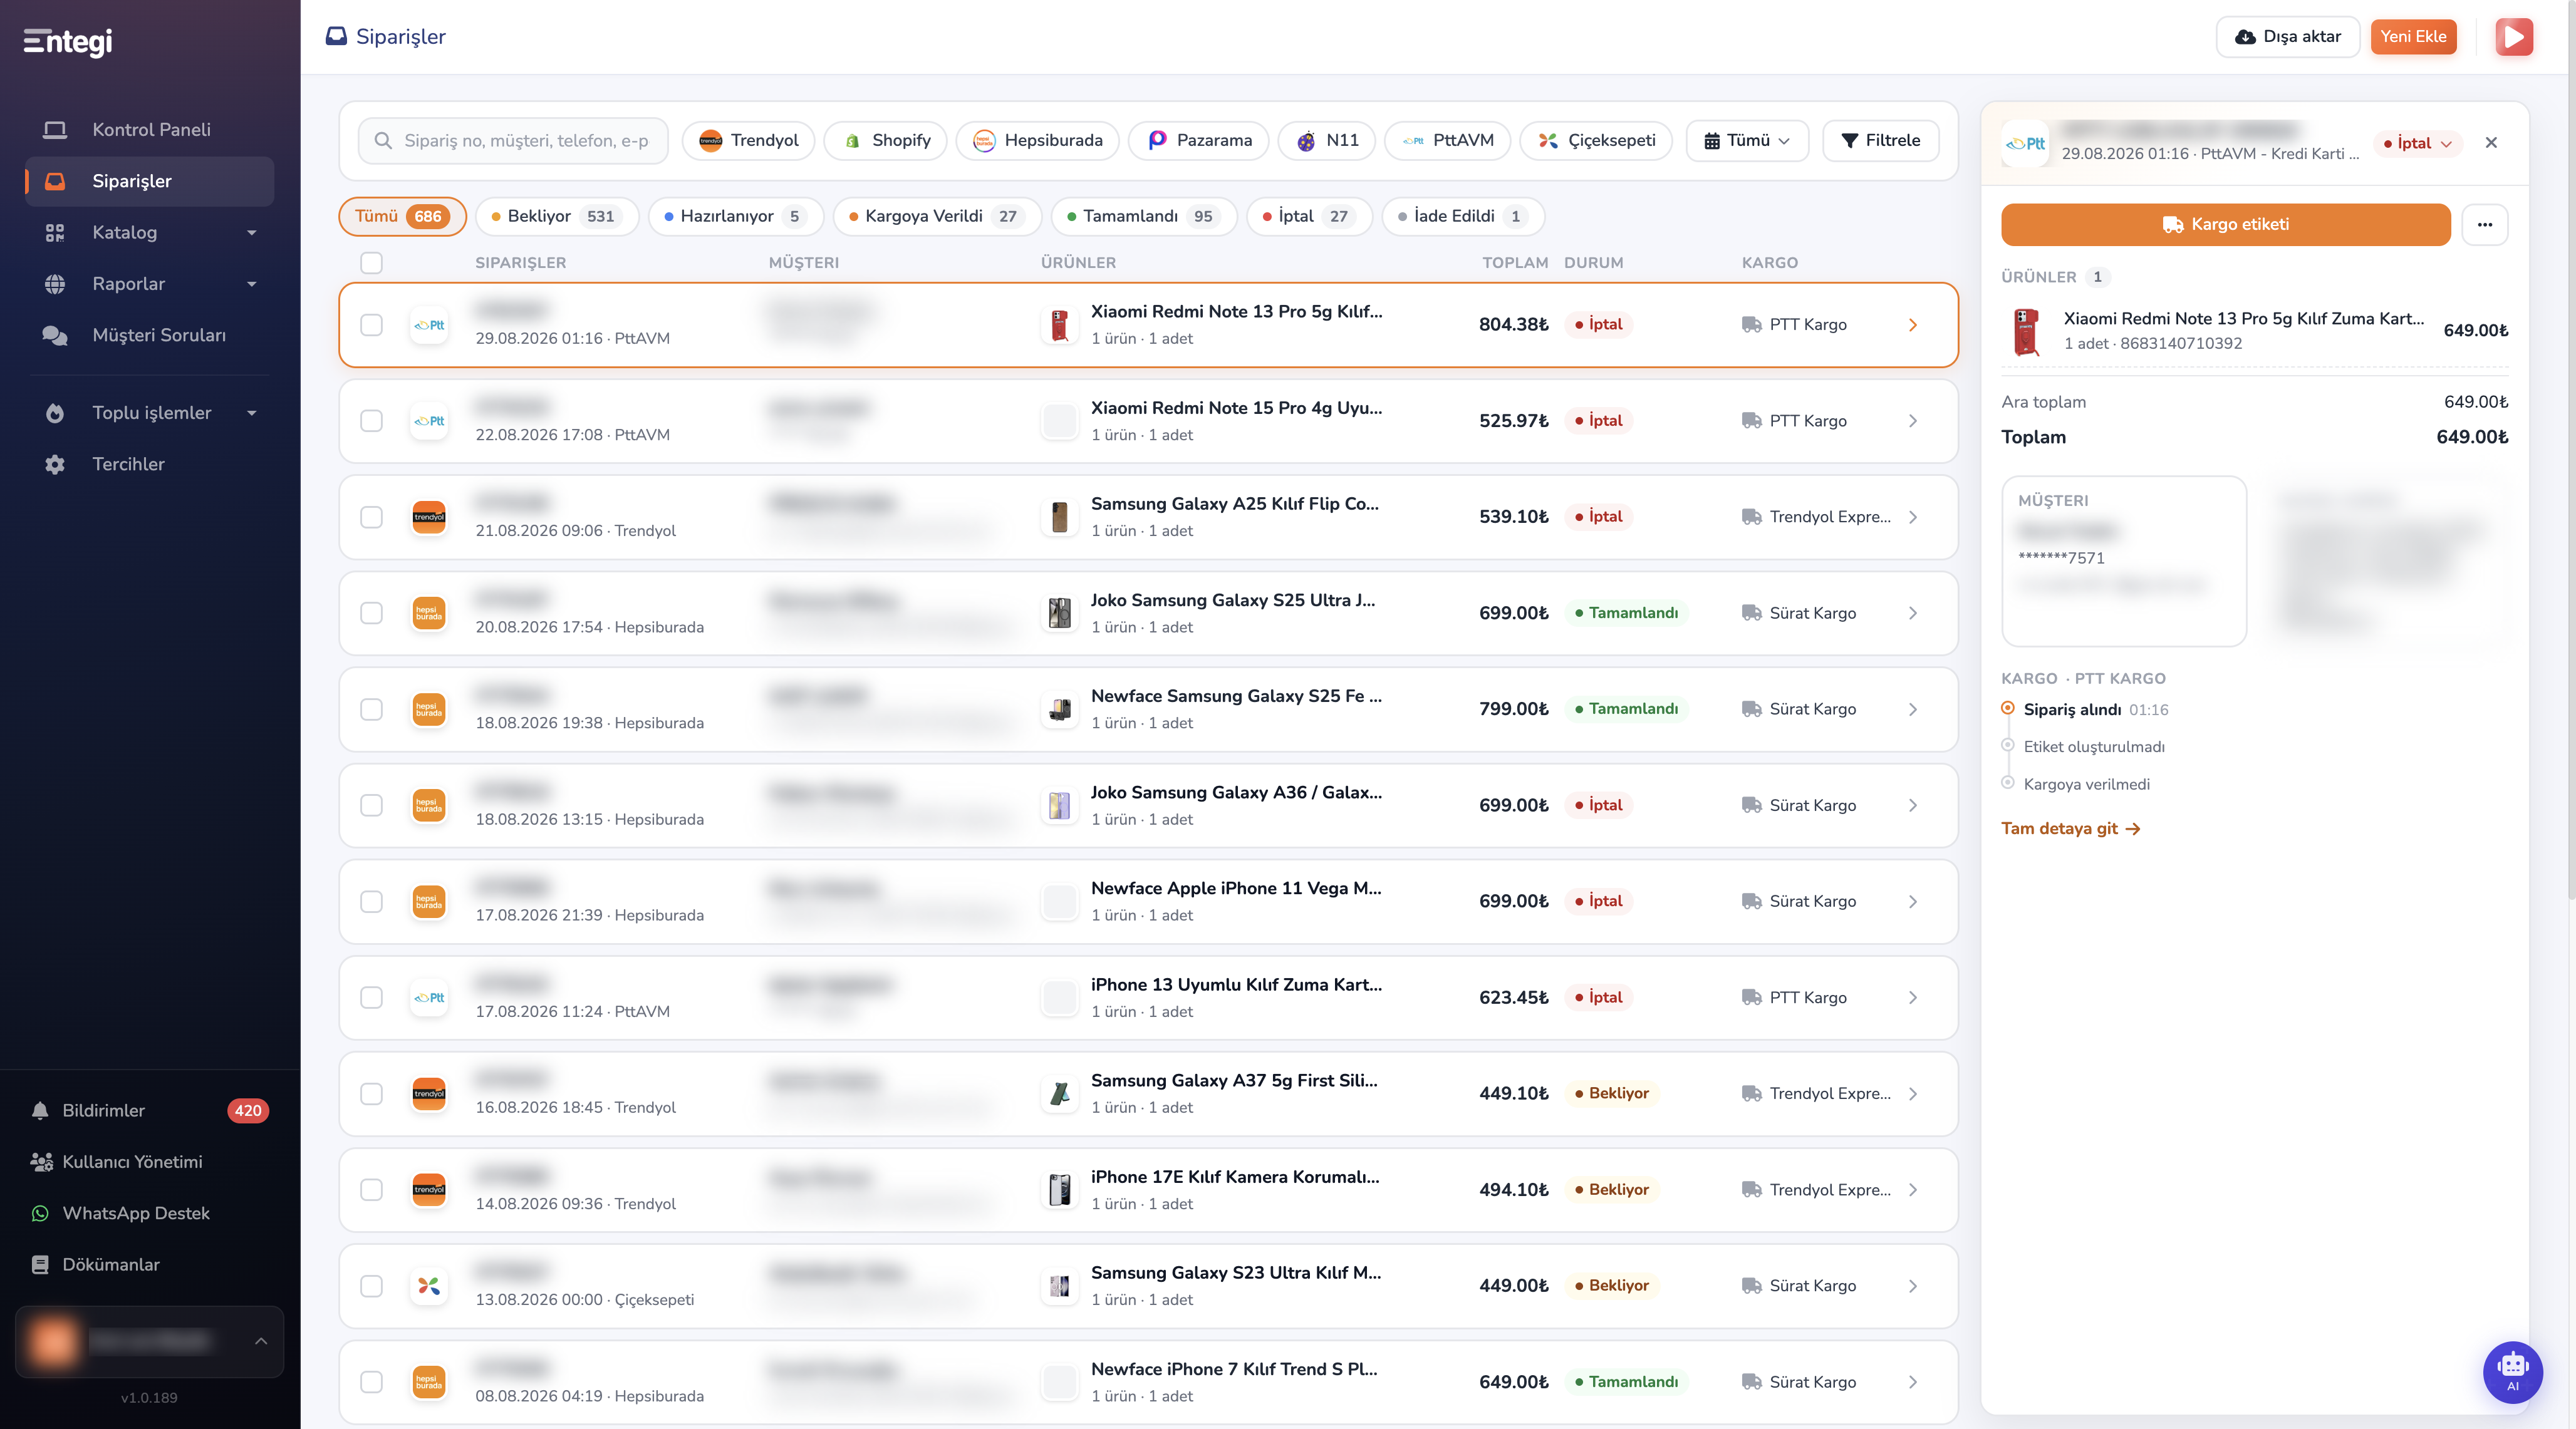This screenshot has height=1429, width=2576.
Task: Close the order detail panel
Action: point(2491,143)
